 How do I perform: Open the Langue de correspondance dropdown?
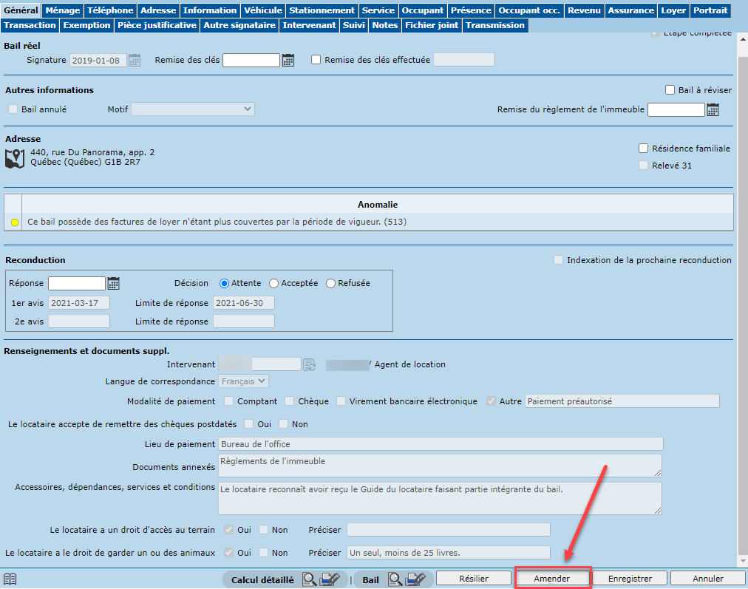[x=244, y=381]
